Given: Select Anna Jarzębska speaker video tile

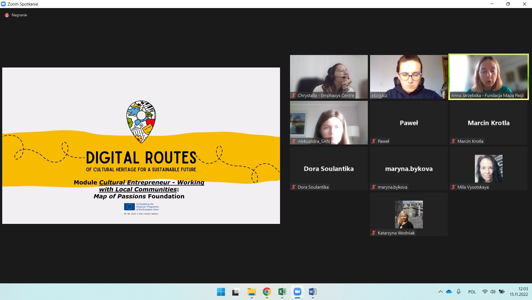Looking at the screenshot, I should [489, 77].
